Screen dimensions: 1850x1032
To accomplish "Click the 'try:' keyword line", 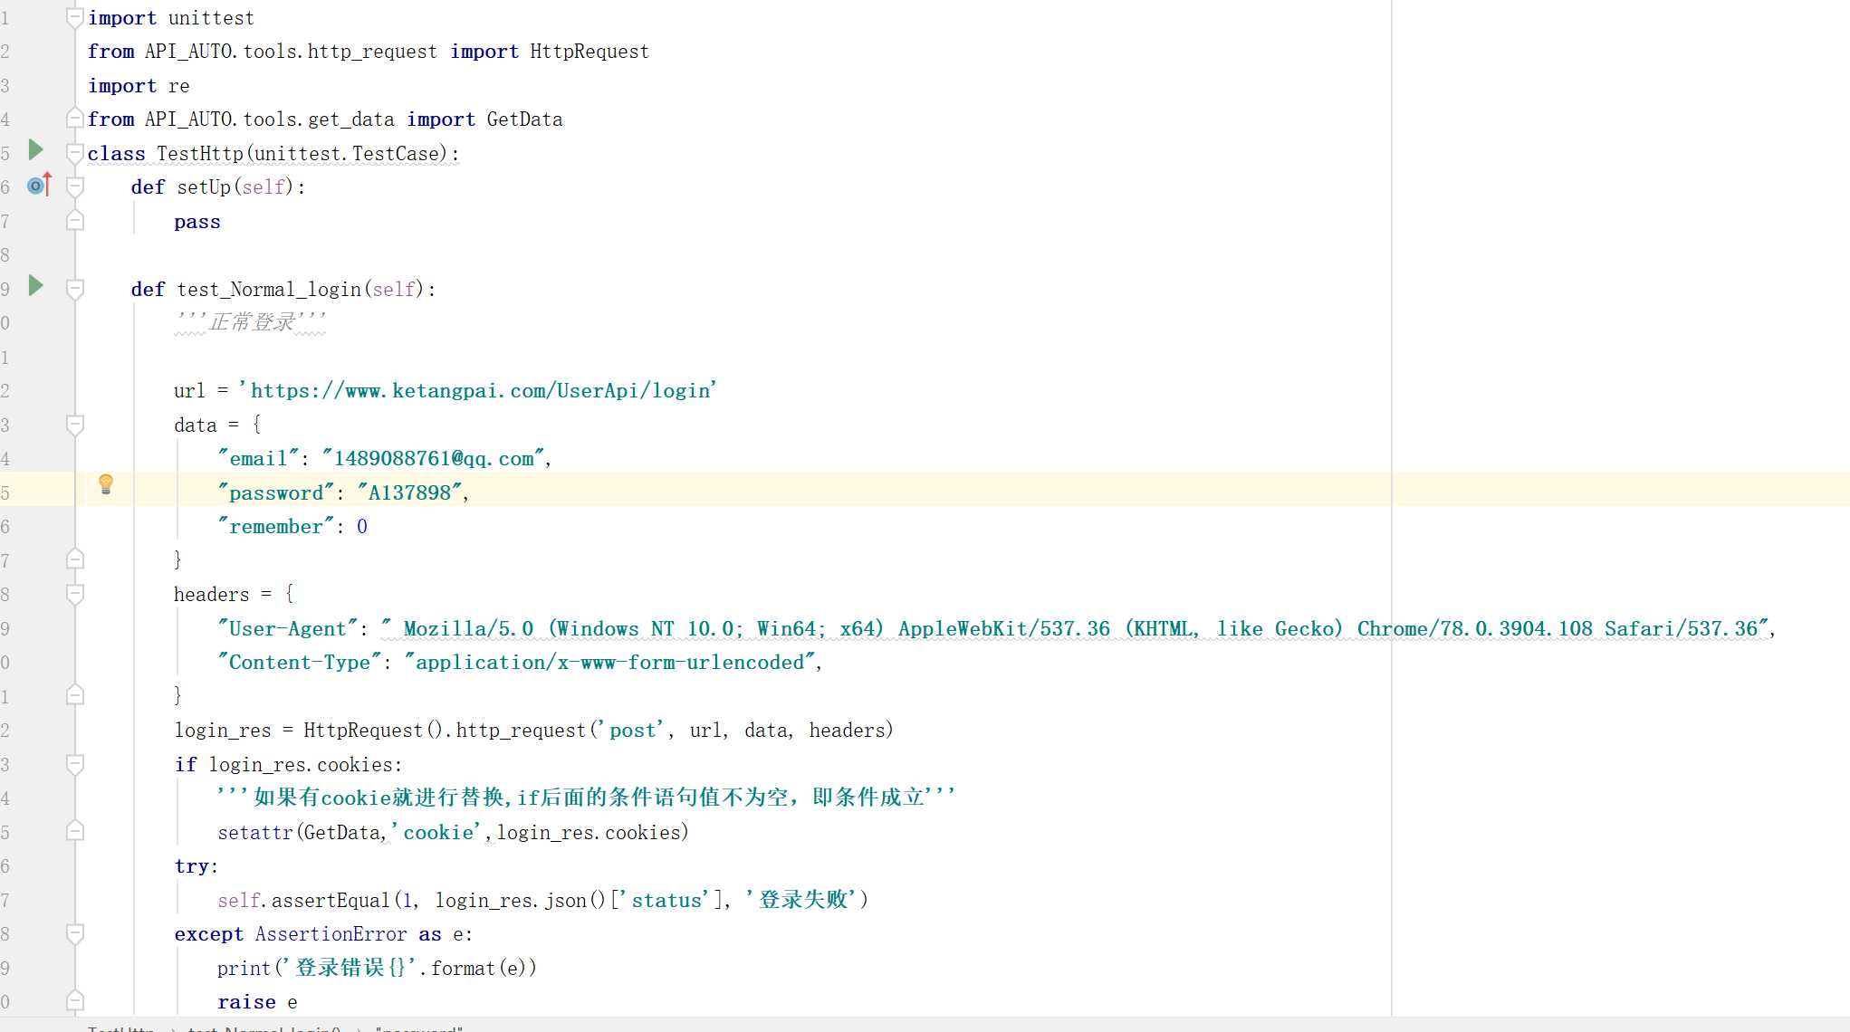I will pyautogui.click(x=196, y=865).
